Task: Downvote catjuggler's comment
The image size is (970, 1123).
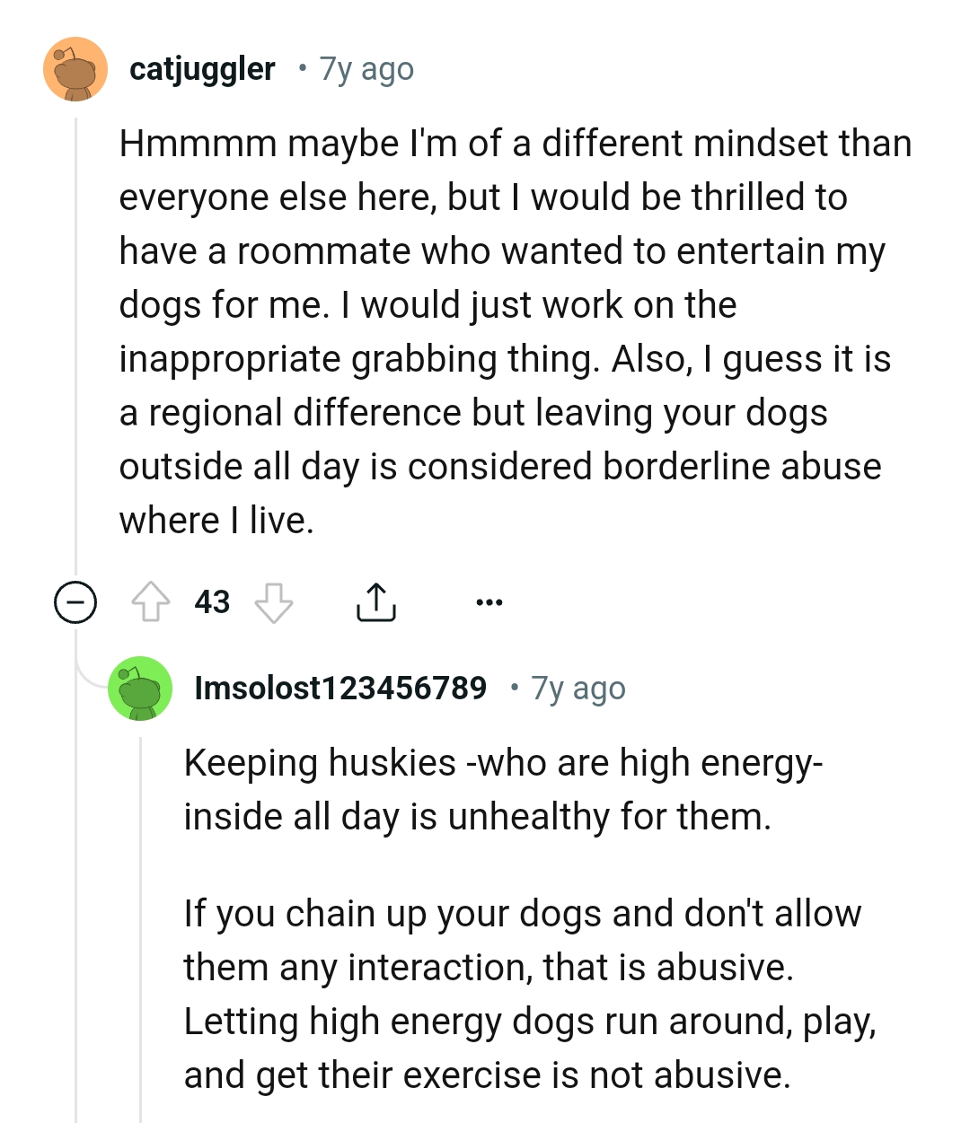Action: point(274,603)
